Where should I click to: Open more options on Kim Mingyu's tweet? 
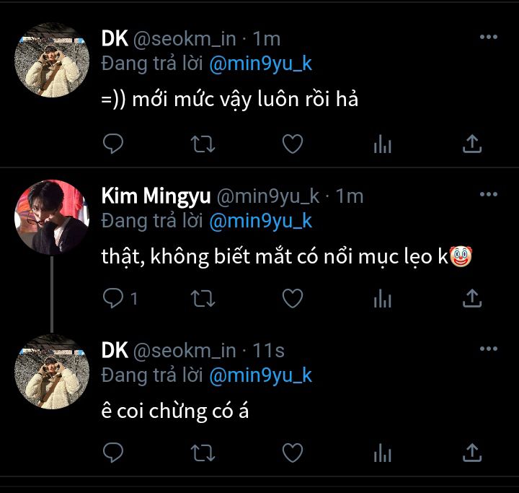489,194
